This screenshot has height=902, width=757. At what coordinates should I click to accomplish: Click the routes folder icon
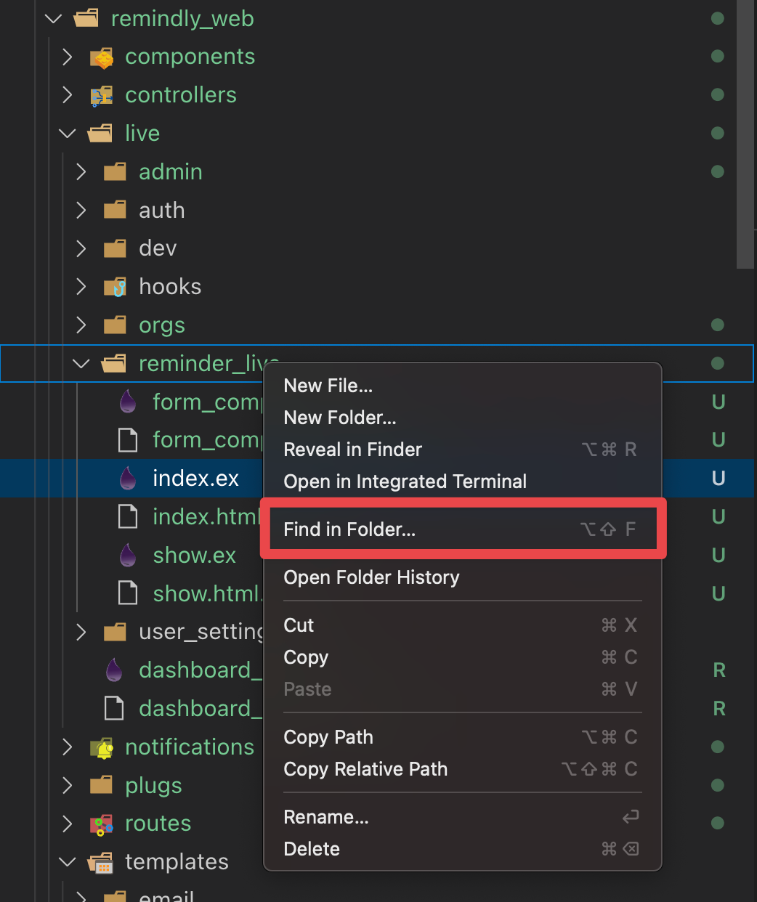(x=101, y=824)
